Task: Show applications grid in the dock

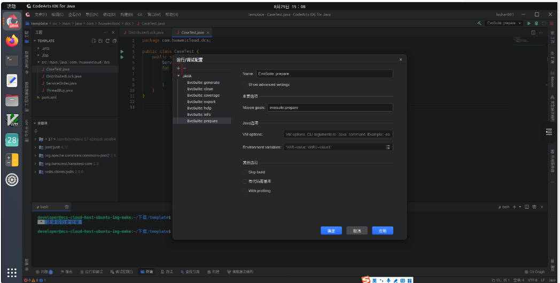Action: (x=12, y=272)
